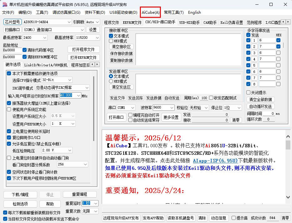Switch to the USB-HID助手 tab
The image size is (292, 223).
coord(189,23)
